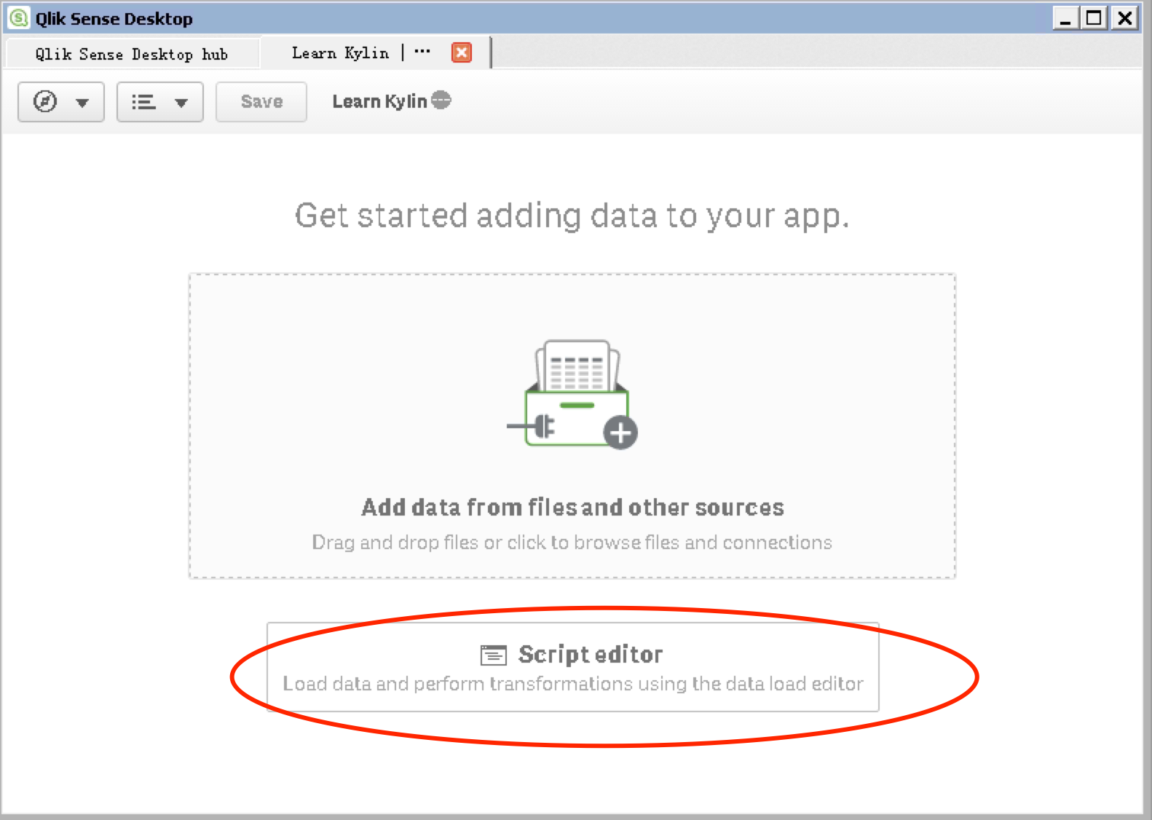Click the Qlik logo in title bar

pyautogui.click(x=19, y=18)
